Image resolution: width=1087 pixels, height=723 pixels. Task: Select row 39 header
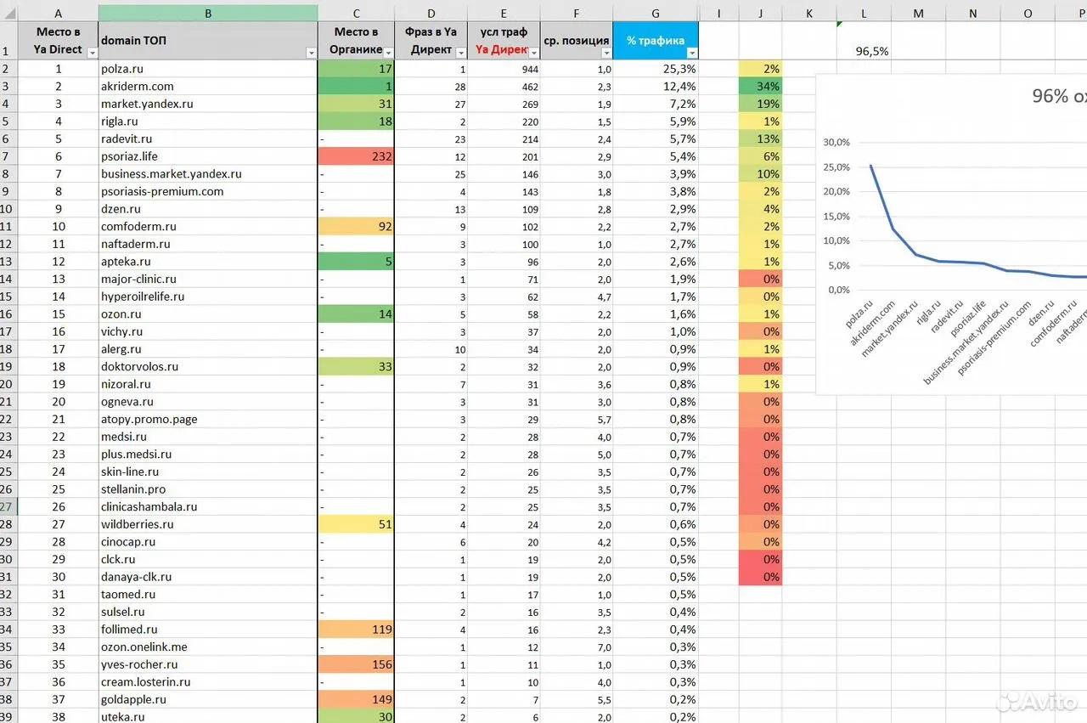click(x=8, y=717)
